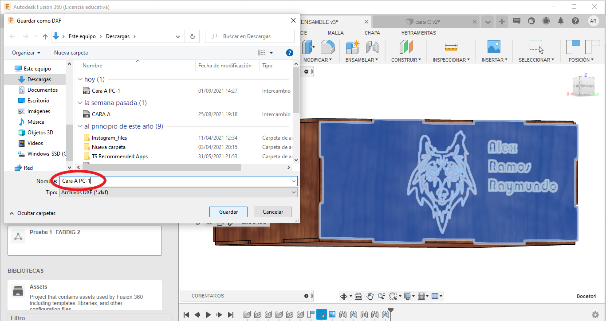Click the AR user profile avatar
The width and height of the screenshot is (606, 321).
tap(593, 21)
